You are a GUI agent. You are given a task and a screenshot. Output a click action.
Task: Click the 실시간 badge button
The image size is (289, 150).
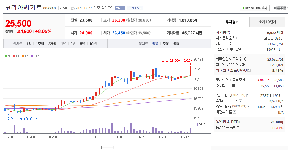(120, 8)
